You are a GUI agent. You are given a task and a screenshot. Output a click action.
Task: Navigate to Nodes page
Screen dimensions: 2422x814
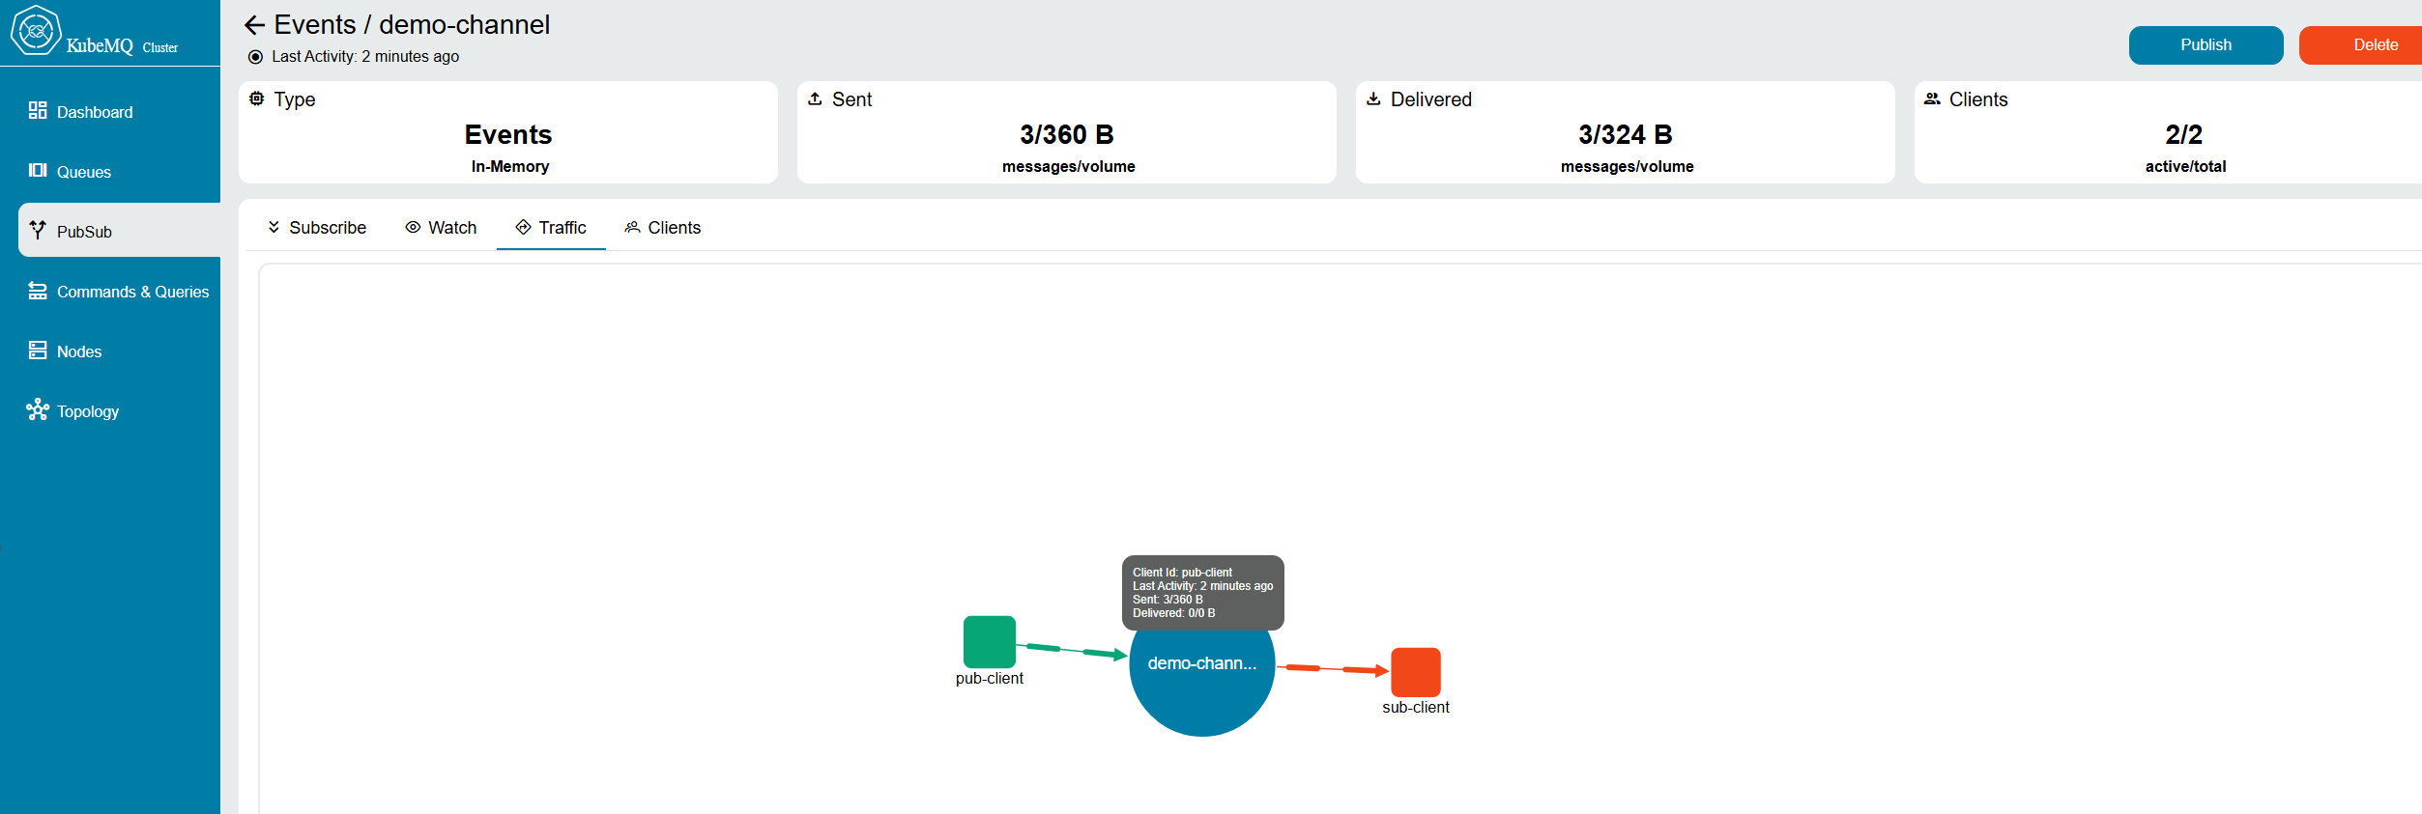78,351
